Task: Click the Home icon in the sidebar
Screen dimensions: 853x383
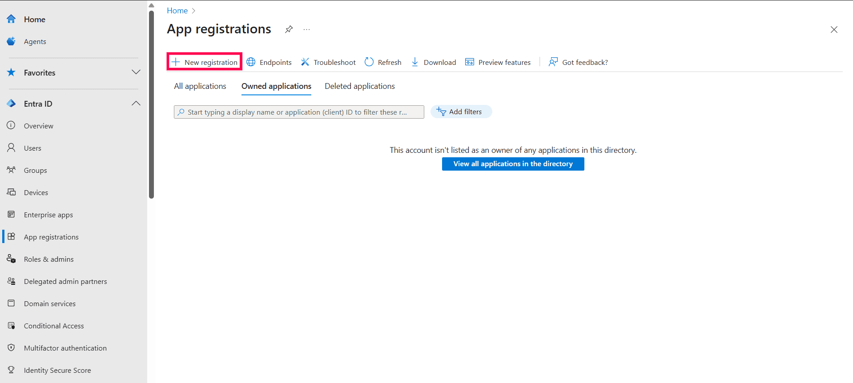Action: coord(11,19)
